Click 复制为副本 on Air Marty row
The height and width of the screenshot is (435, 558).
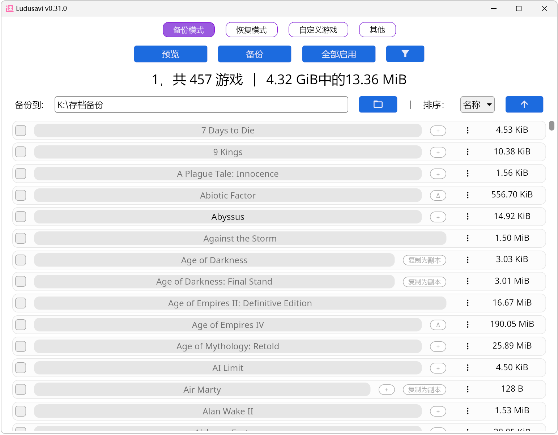pyautogui.click(x=425, y=390)
